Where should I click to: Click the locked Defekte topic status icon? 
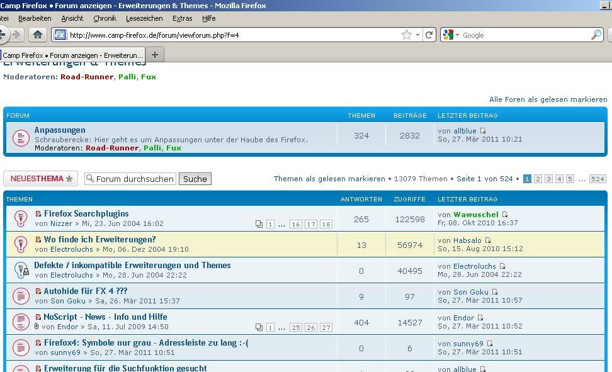[21, 270]
